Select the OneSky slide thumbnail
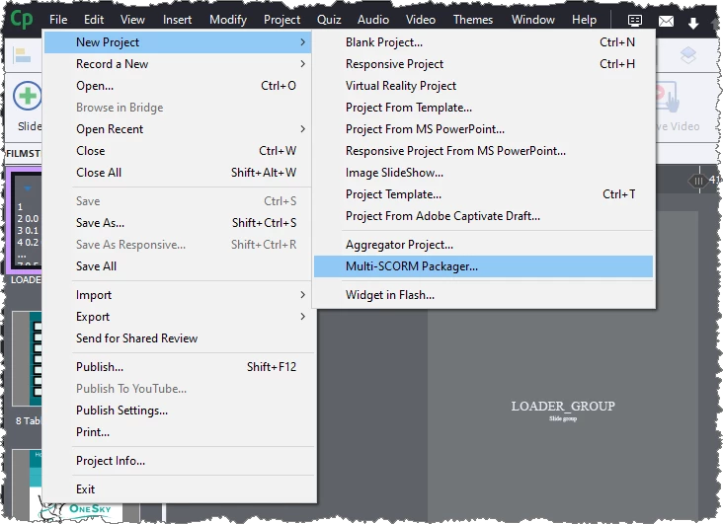Screen dimensions: 723x524 click(76, 487)
